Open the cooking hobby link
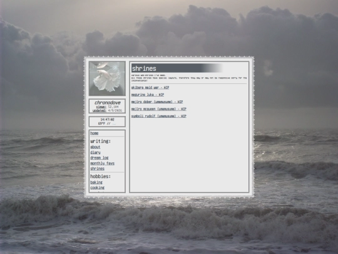Viewport: 338px width, 254px height. [x=97, y=188]
